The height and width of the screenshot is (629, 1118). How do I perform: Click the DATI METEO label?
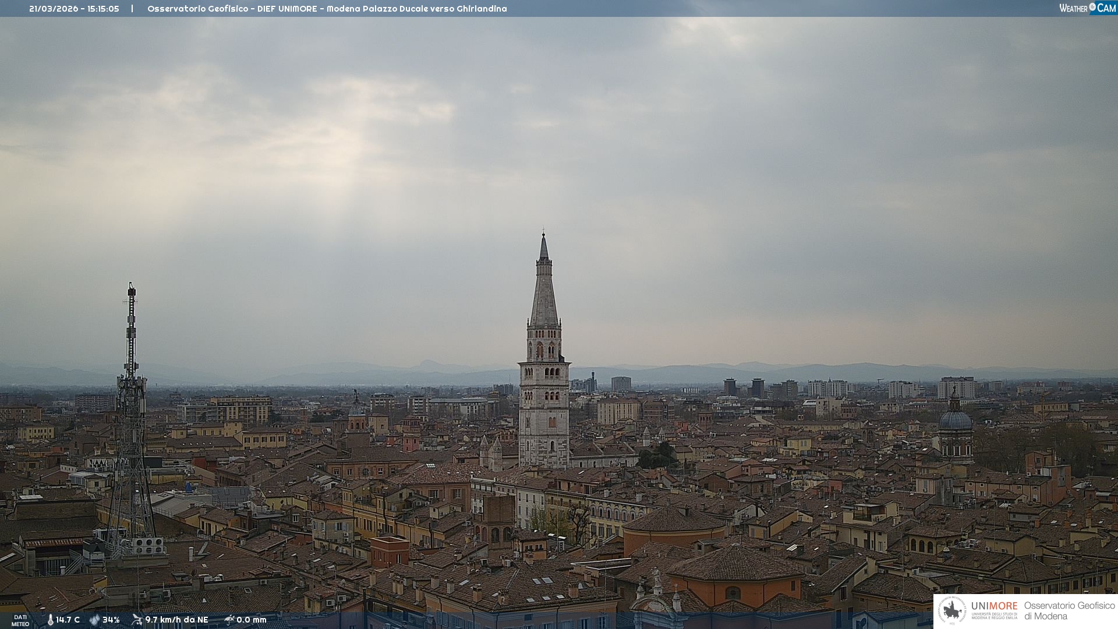[20, 620]
